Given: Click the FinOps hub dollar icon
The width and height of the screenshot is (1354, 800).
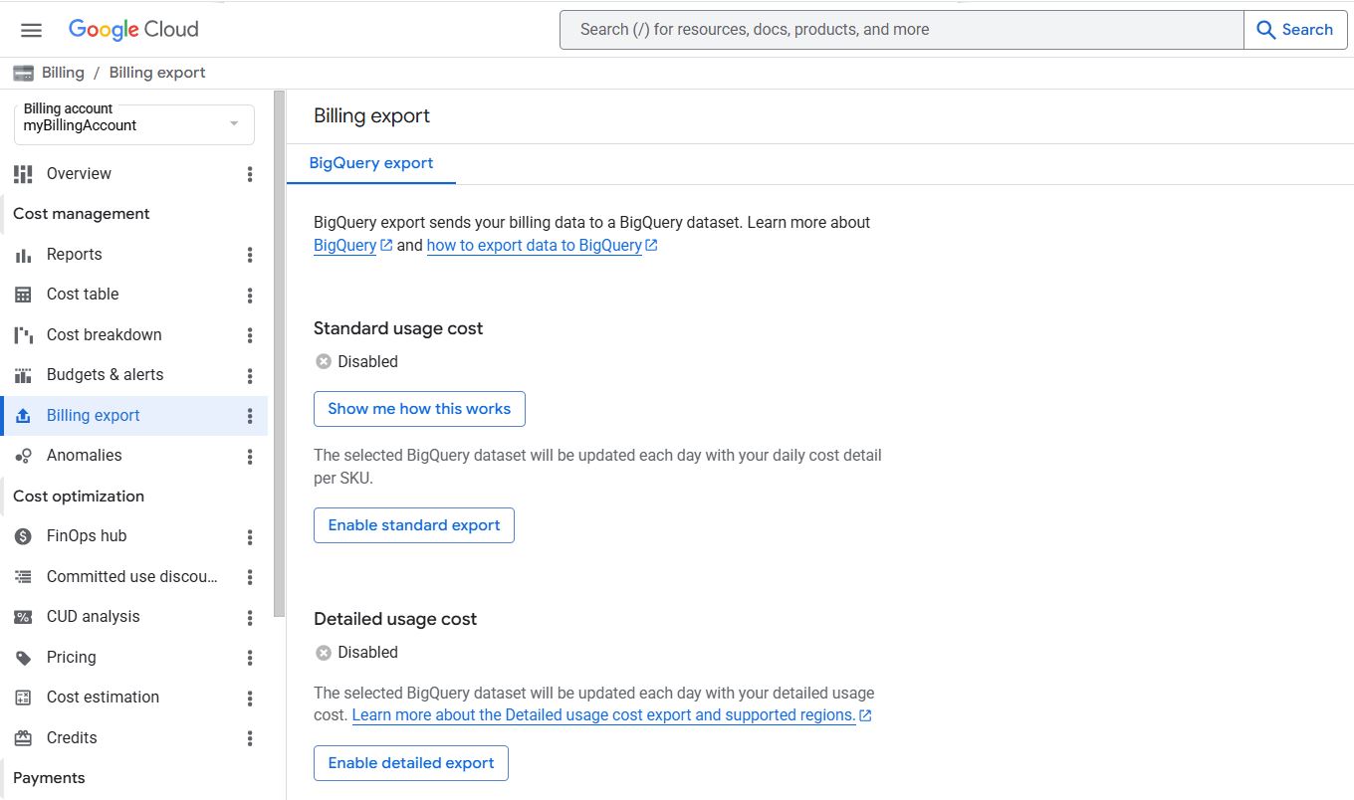Looking at the screenshot, I should pyautogui.click(x=23, y=536).
